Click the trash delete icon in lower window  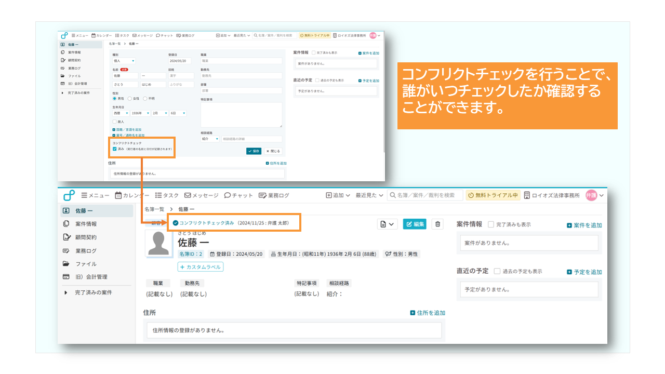pos(438,224)
